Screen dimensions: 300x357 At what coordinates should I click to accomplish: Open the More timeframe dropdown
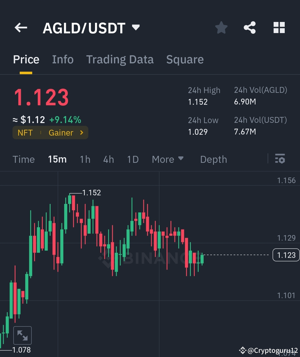pyautogui.click(x=168, y=159)
